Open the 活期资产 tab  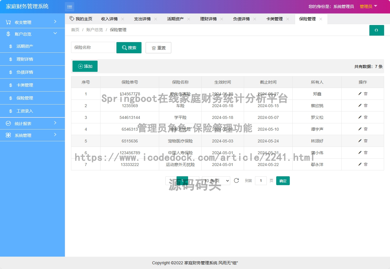point(175,19)
